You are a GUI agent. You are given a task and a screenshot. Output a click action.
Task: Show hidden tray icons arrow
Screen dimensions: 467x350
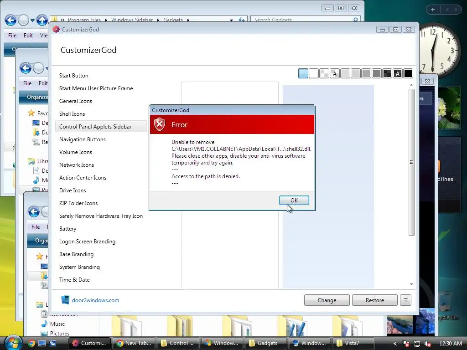click(395, 344)
